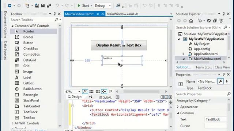Select the StackPanel control in Toolbox

tap(33, 100)
